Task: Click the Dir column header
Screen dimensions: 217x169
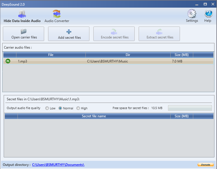Action: [128, 55]
